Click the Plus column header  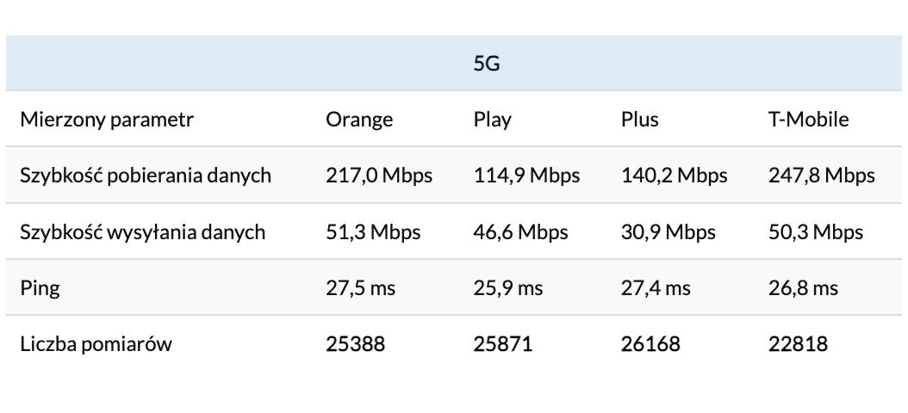[639, 120]
